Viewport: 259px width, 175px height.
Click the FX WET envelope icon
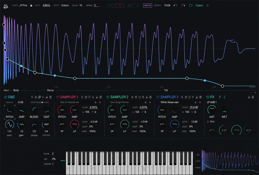pos(224,111)
